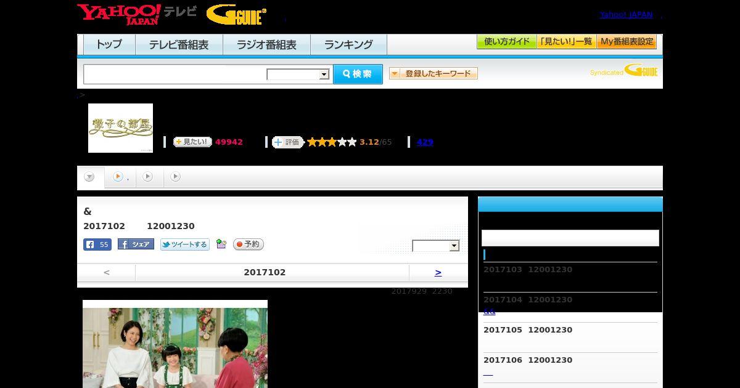
Task: Go to the トップ tab
Action: pos(109,44)
